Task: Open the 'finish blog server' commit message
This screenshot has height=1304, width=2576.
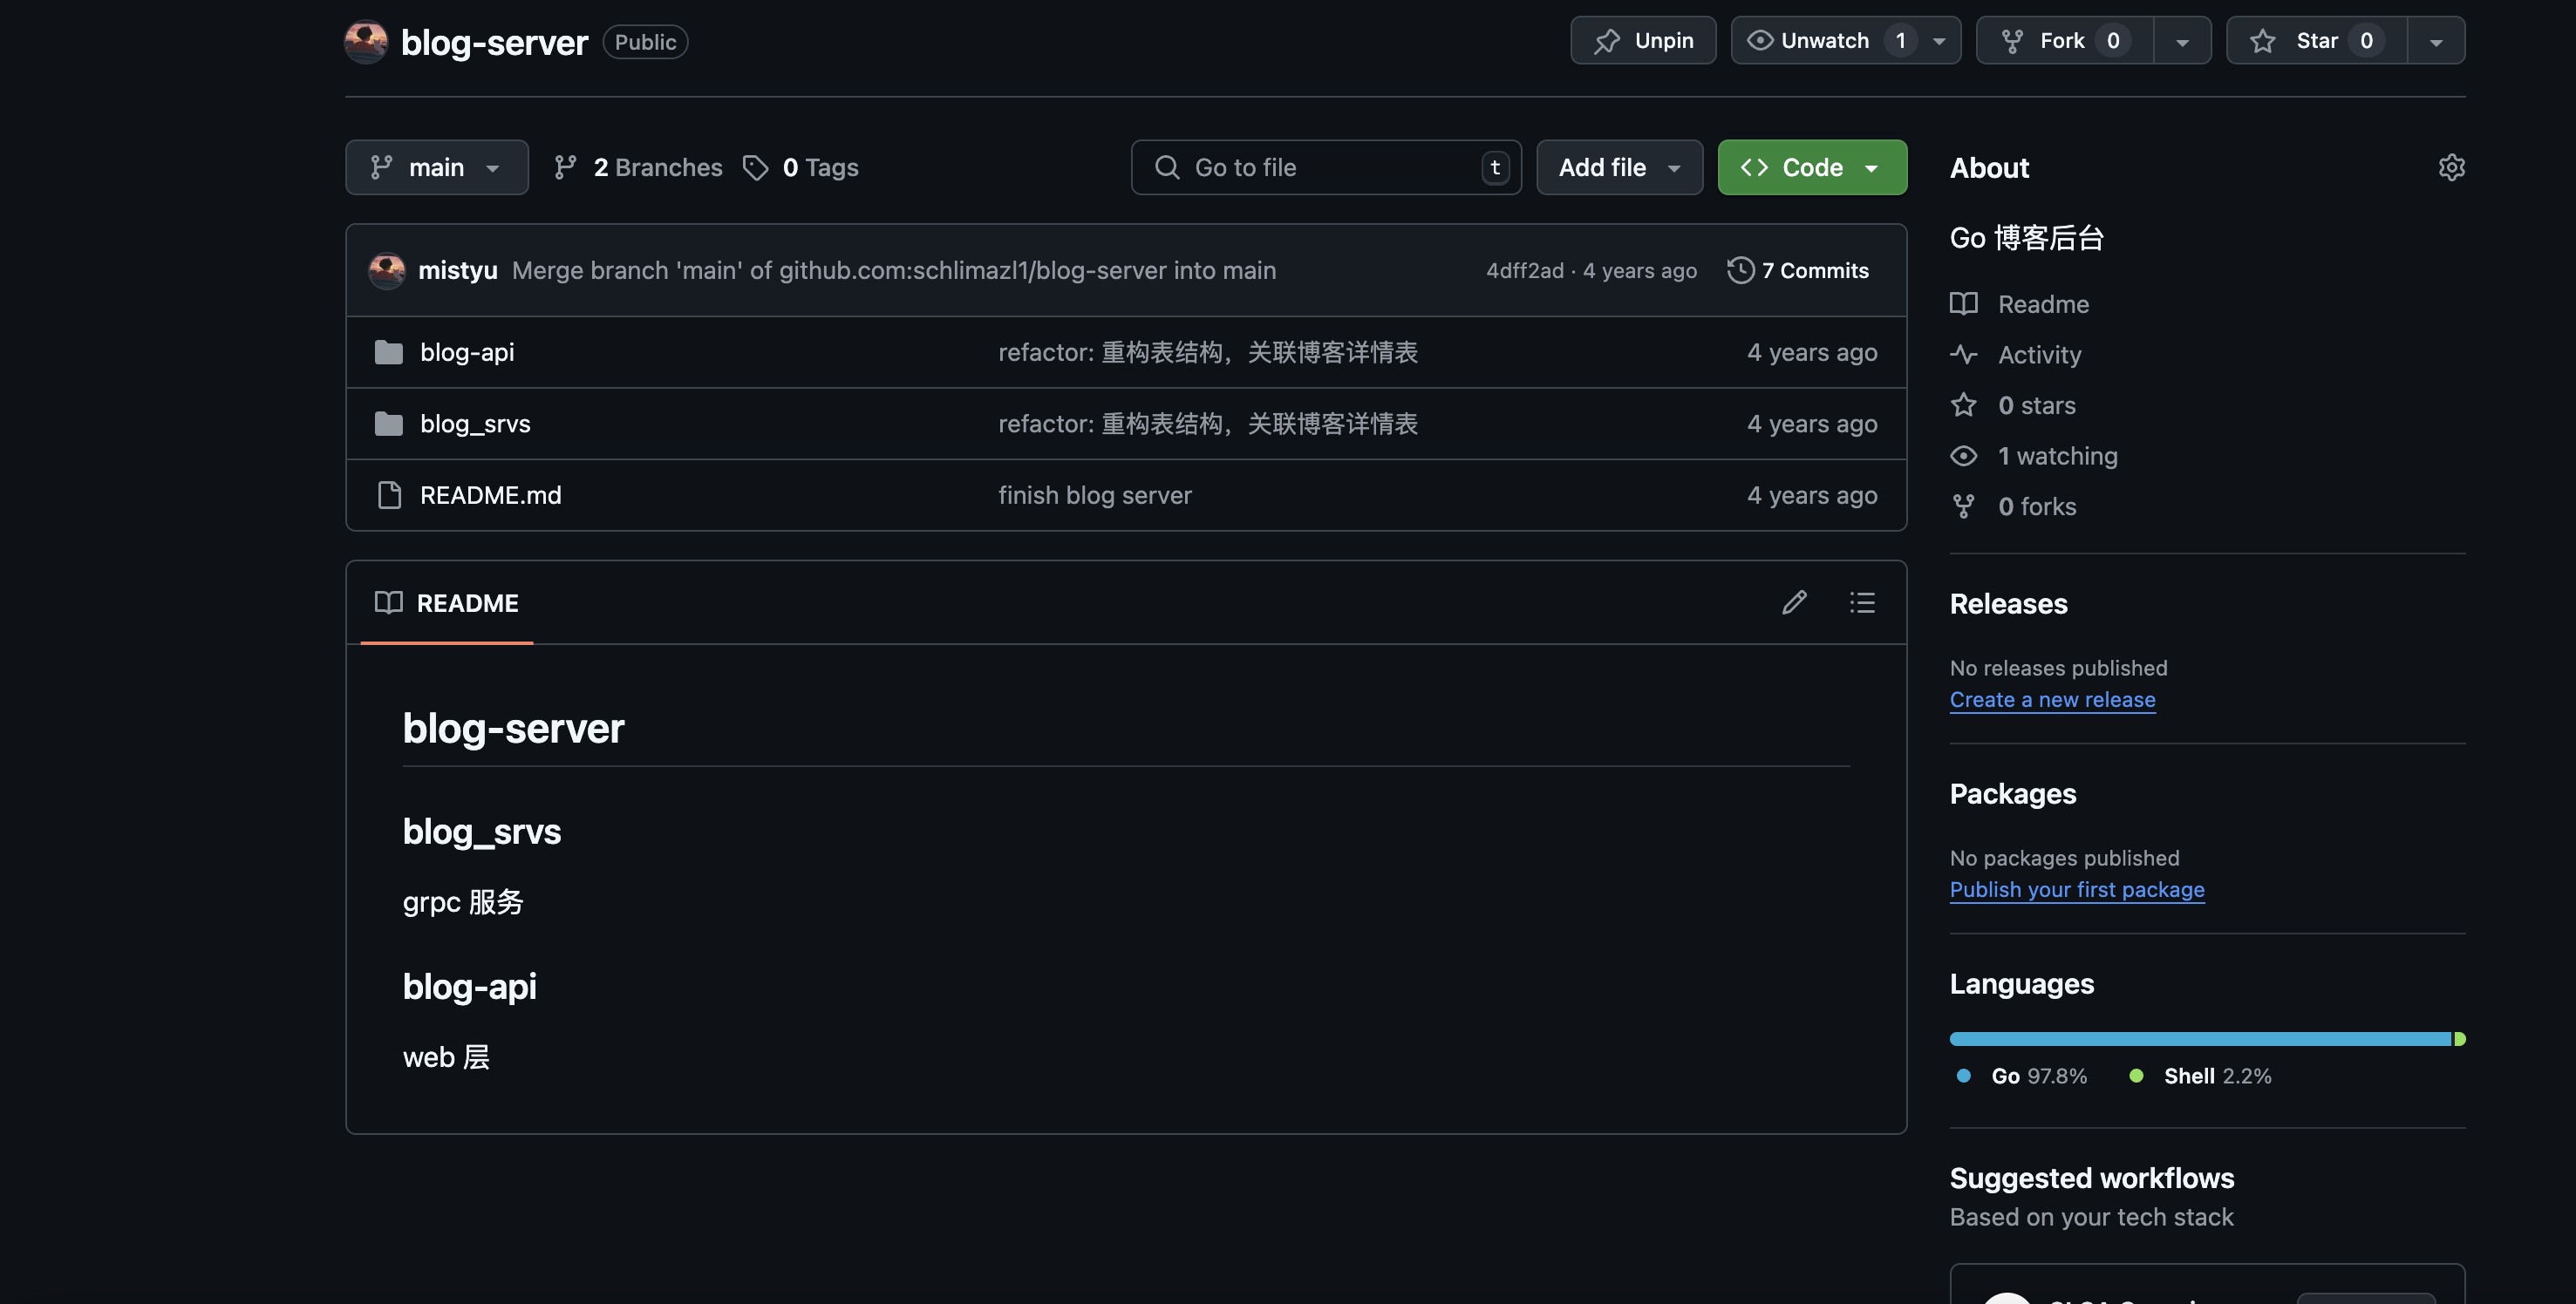Action: point(1095,494)
